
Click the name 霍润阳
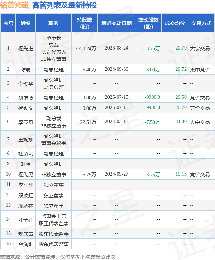pyautogui.click(x=26, y=245)
